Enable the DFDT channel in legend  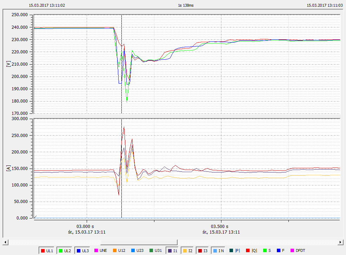point(298,250)
